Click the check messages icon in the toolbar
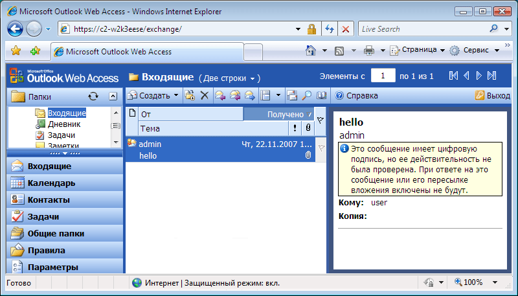The image size is (518, 296). pos(292,95)
